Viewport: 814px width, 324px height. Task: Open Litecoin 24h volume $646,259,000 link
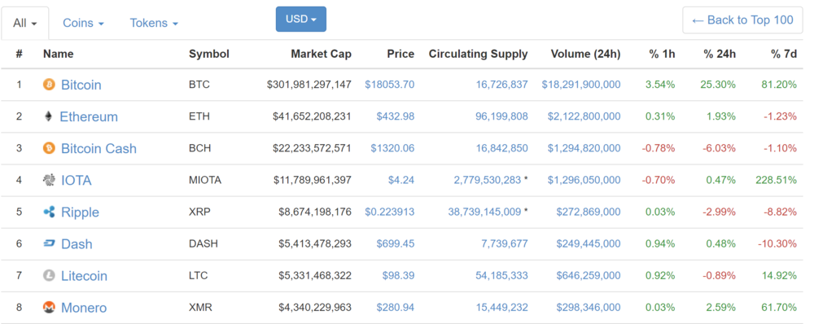tap(589, 276)
